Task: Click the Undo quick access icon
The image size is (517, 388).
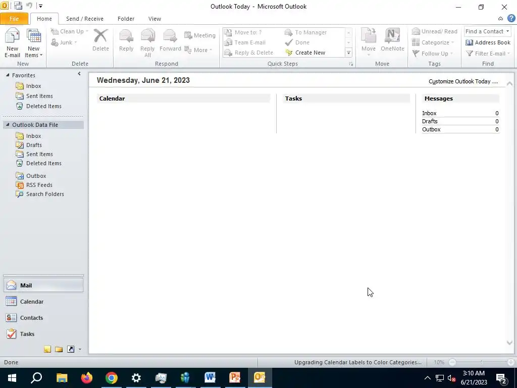Action: [29, 6]
